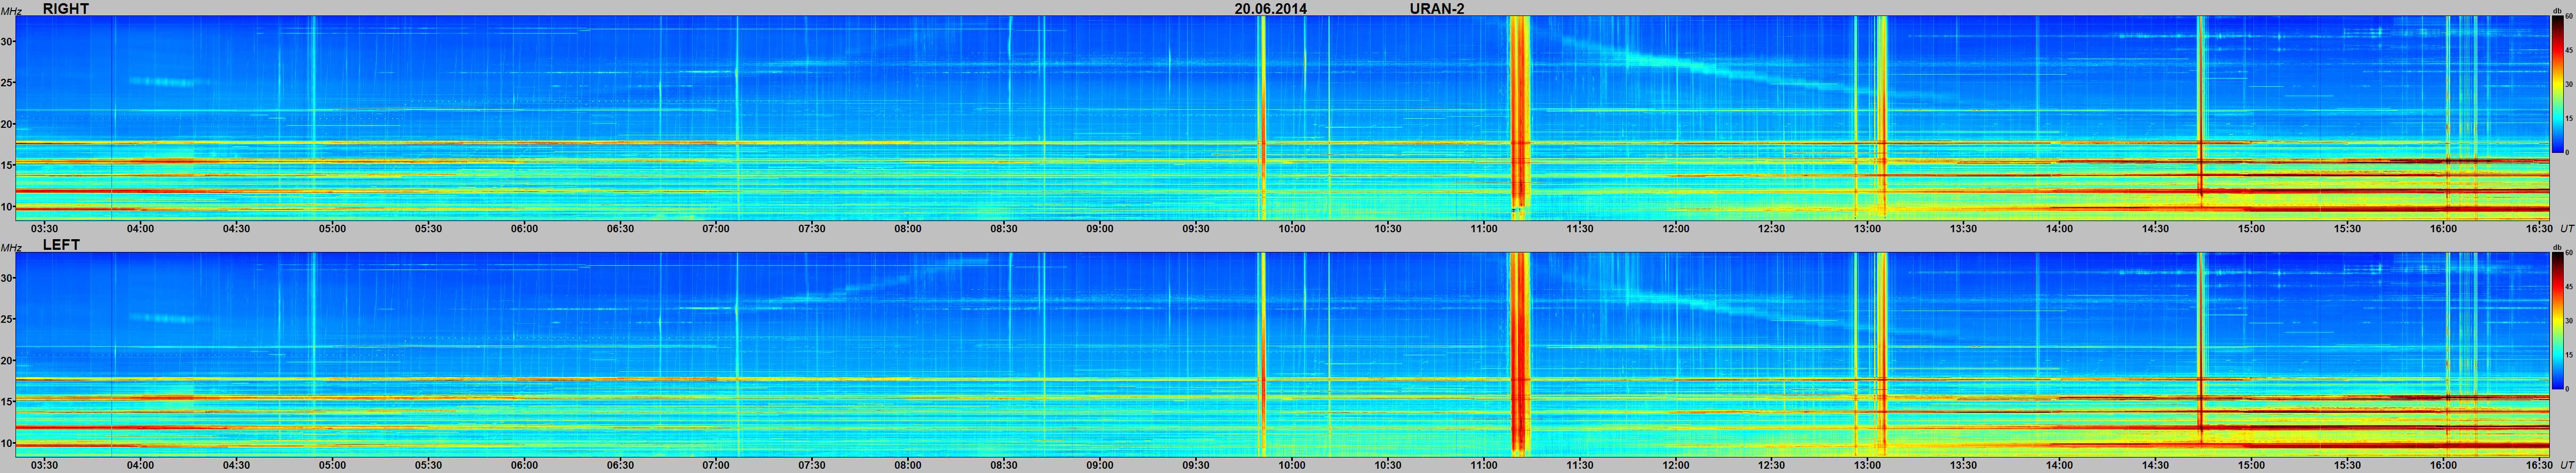The width and height of the screenshot is (2576, 473).
Task: Click the 15 MHz tick on the RIGHT panel axis
Action: 8,166
